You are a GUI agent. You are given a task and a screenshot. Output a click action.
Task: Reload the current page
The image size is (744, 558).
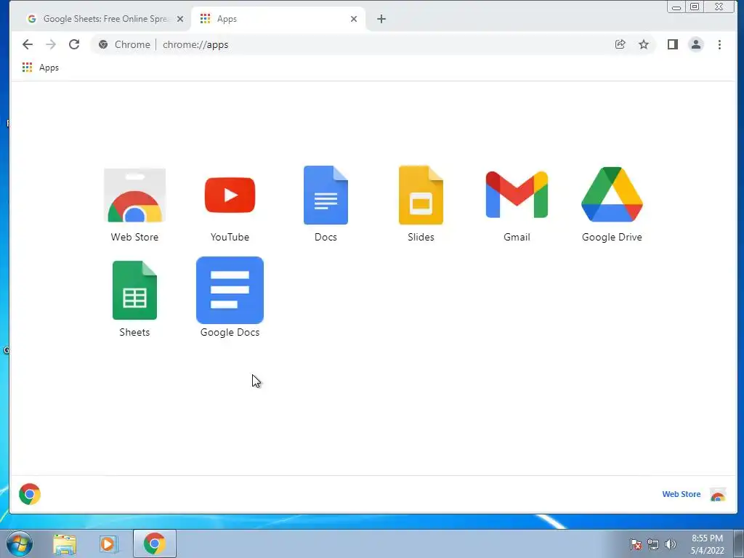point(74,44)
